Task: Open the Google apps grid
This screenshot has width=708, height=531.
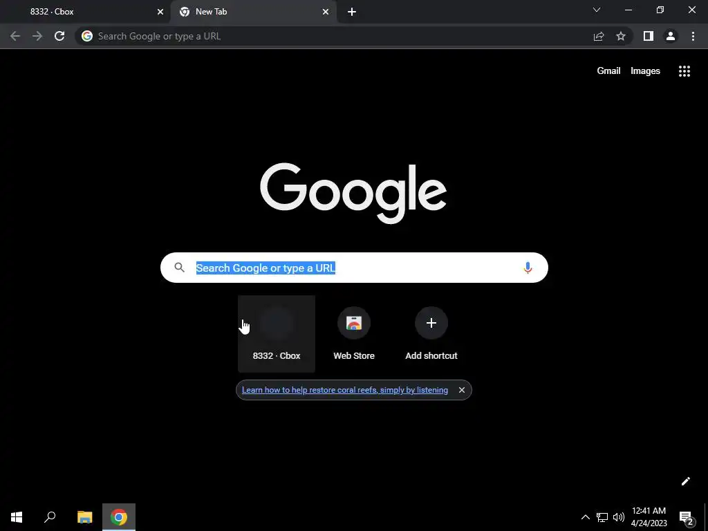Action: pyautogui.click(x=684, y=71)
